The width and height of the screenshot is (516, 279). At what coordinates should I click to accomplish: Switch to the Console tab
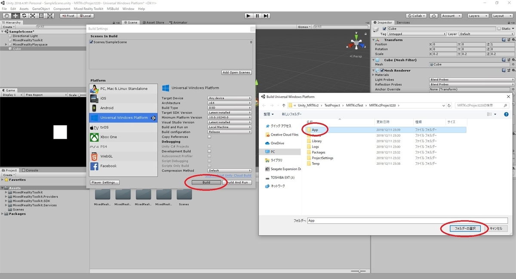pos(30,170)
